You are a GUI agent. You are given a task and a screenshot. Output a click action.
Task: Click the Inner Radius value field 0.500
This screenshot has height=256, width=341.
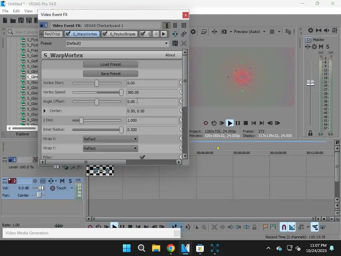pyautogui.click(x=152, y=130)
